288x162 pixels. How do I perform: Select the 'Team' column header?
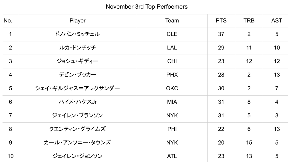click(x=172, y=21)
